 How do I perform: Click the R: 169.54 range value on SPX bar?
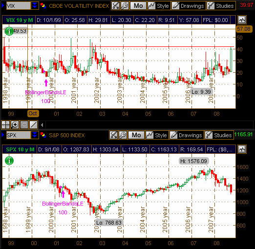pyautogui.click(x=191, y=149)
